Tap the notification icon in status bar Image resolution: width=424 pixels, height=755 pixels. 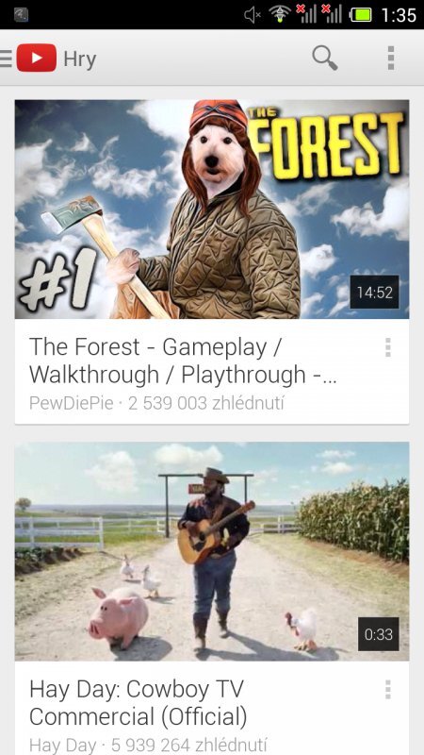(21, 15)
